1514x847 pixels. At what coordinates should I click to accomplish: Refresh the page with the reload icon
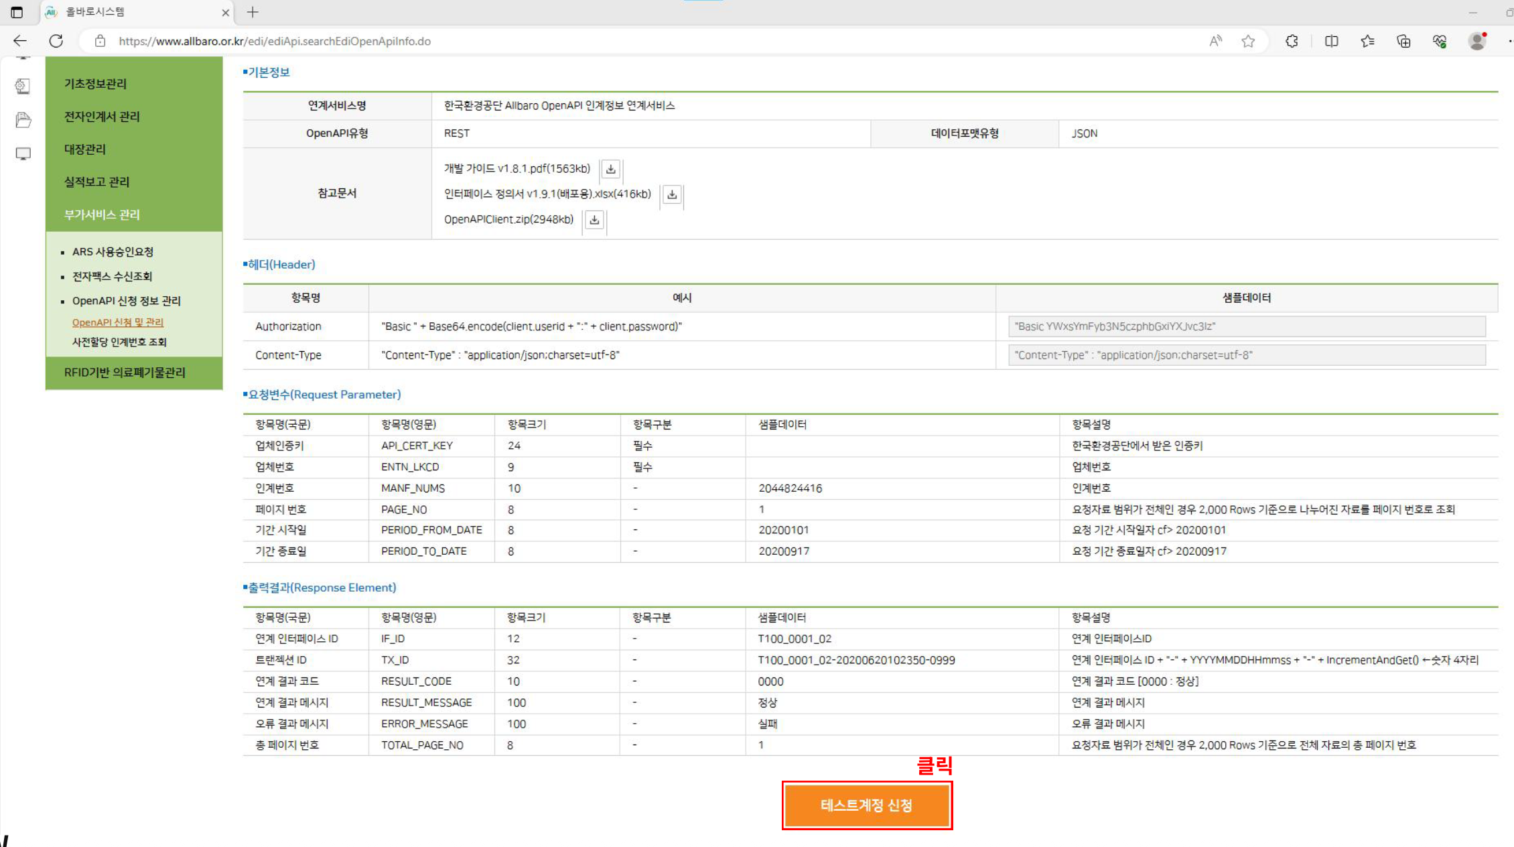point(56,41)
